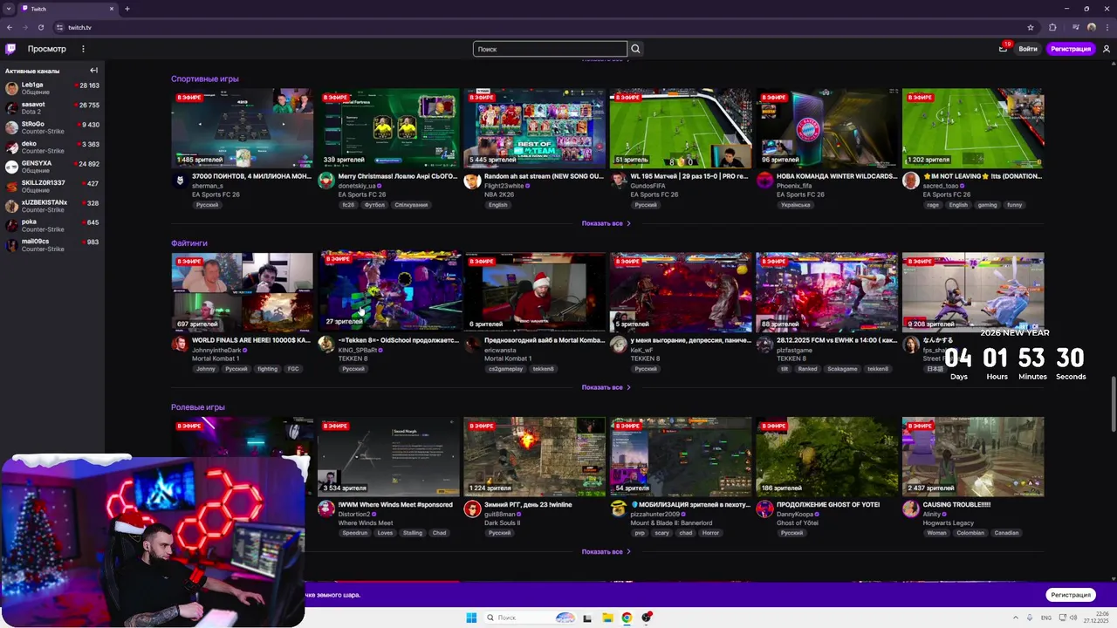Viewport: 1117px width, 628px height.
Task: Collapse the Активные каналы sidebar
Action: (x=93, y=71)
